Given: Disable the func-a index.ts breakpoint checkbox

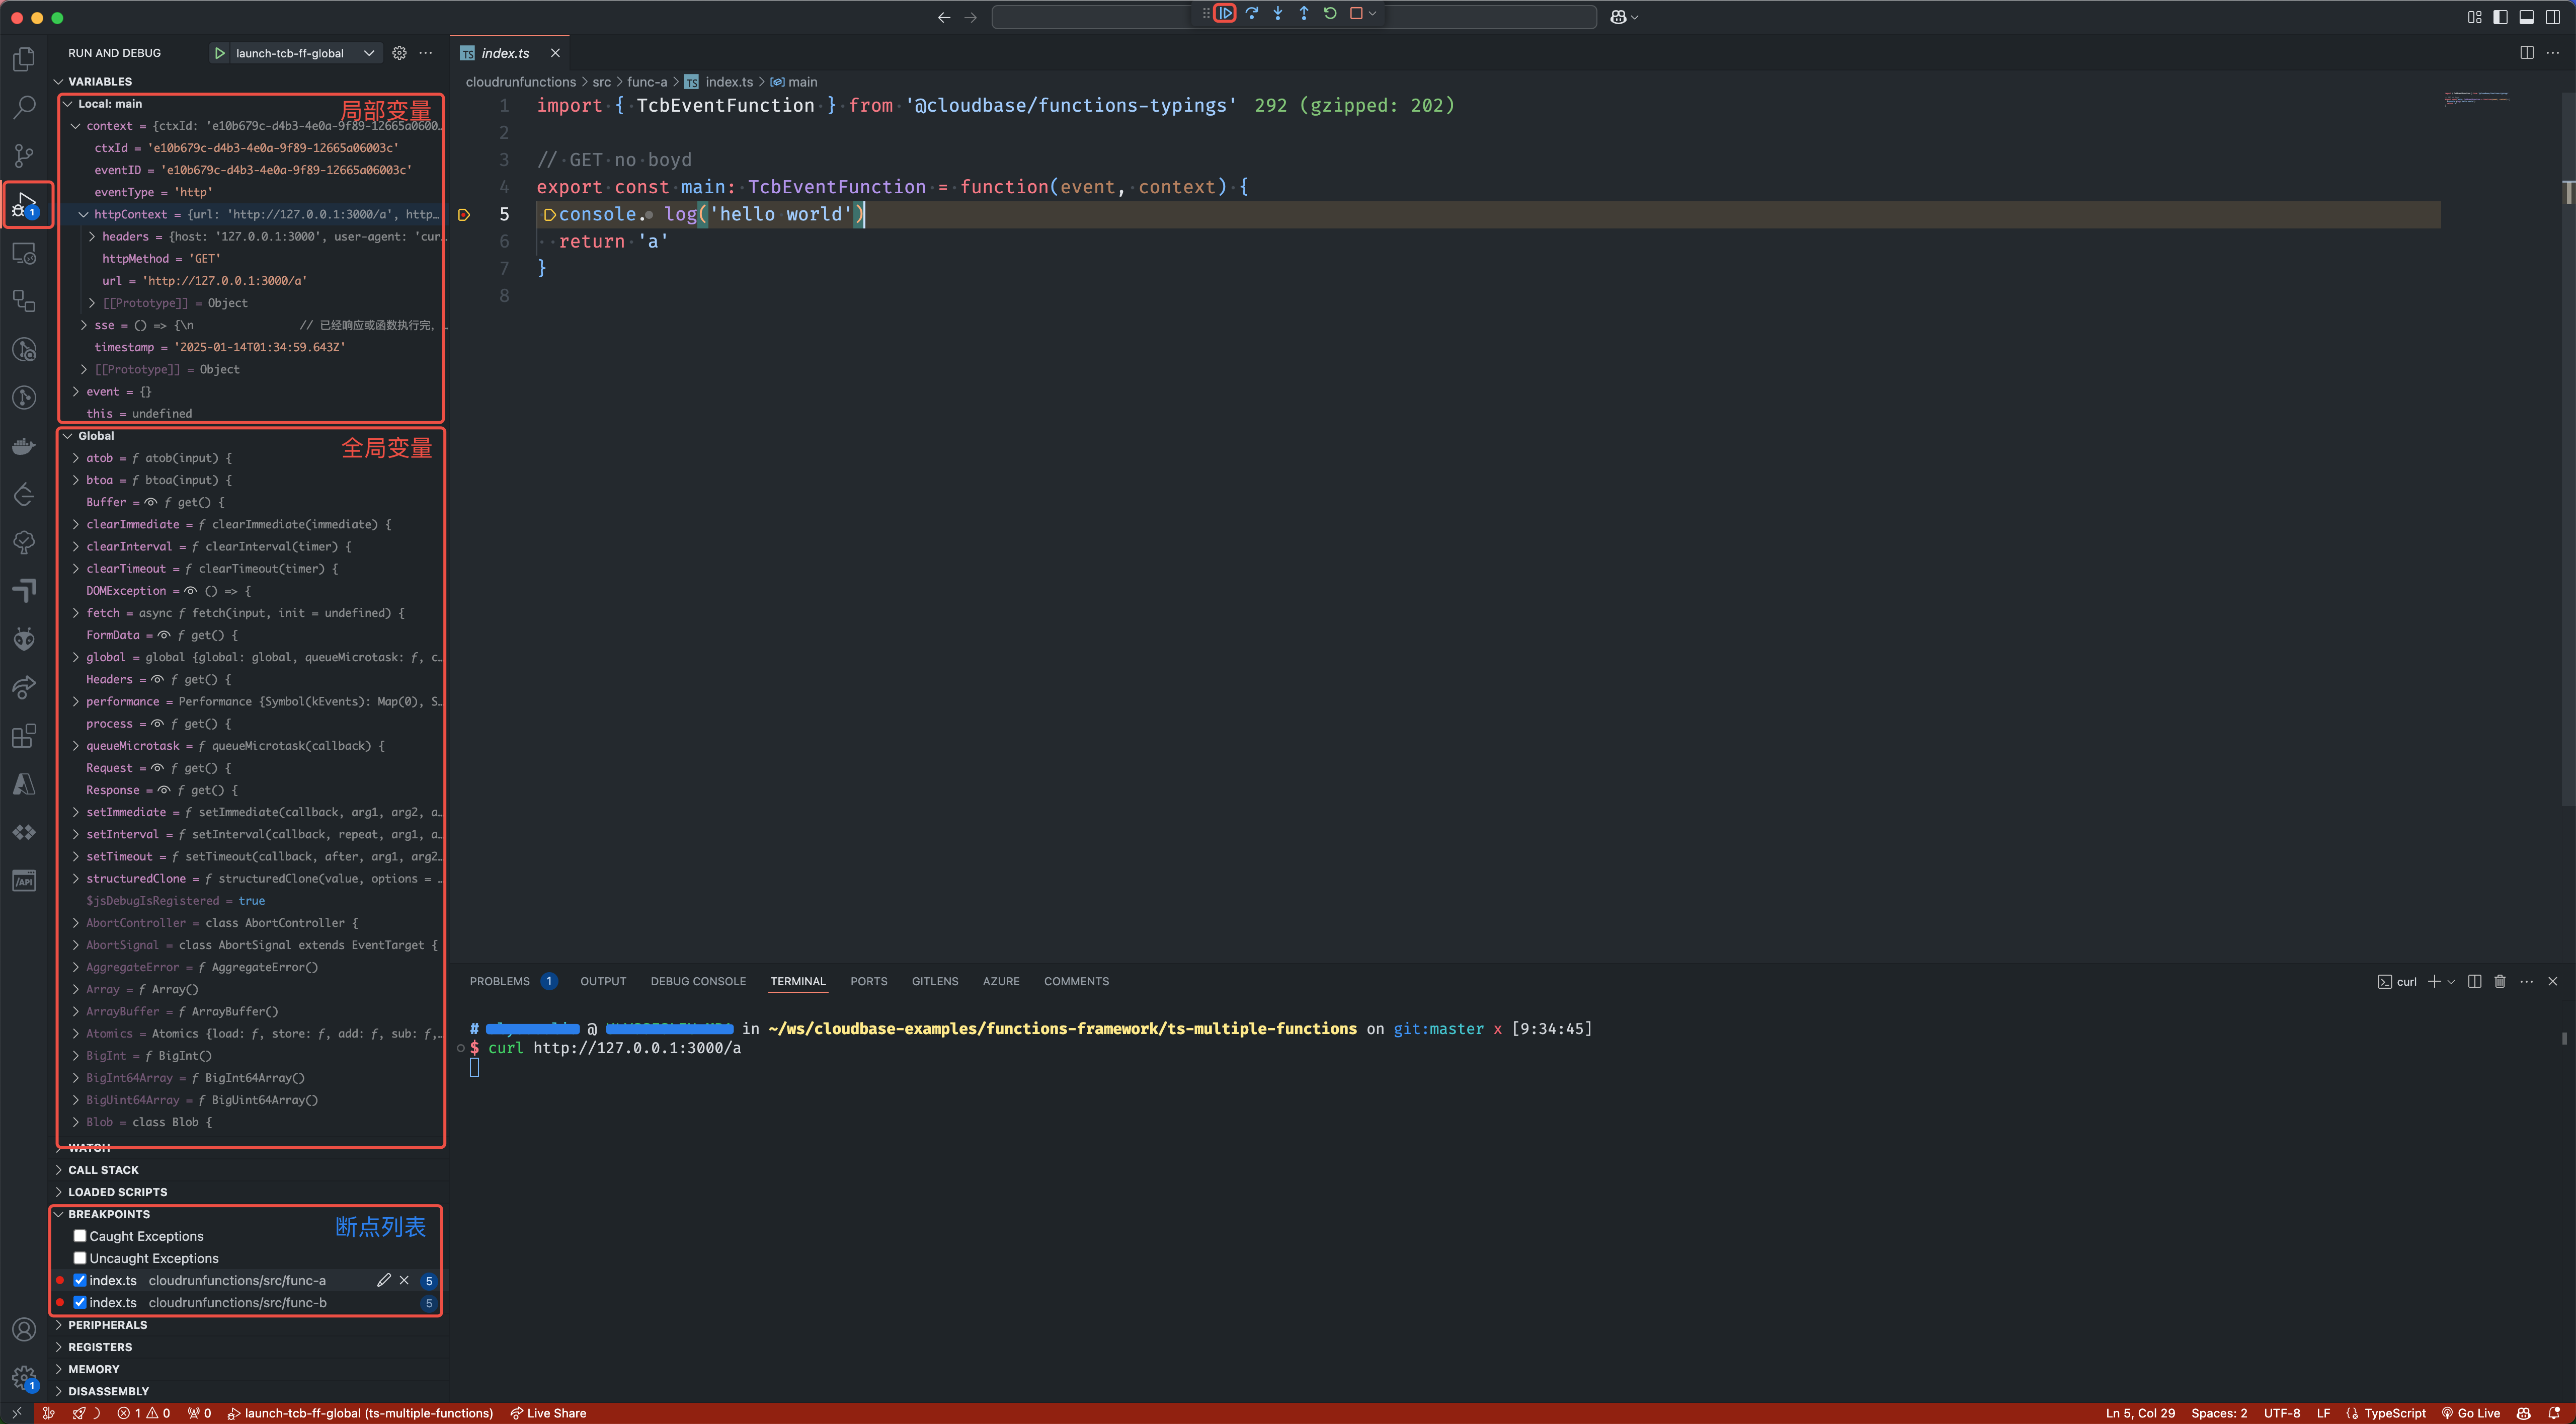Looking at the screenshot, I should coord(80,1280).
